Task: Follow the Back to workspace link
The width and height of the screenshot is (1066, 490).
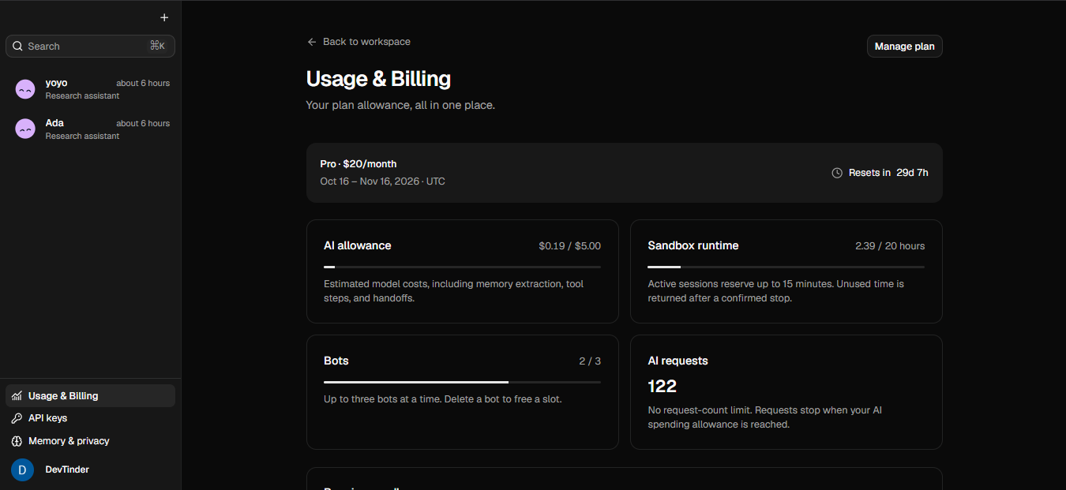Action: click(x=358, y=42)
